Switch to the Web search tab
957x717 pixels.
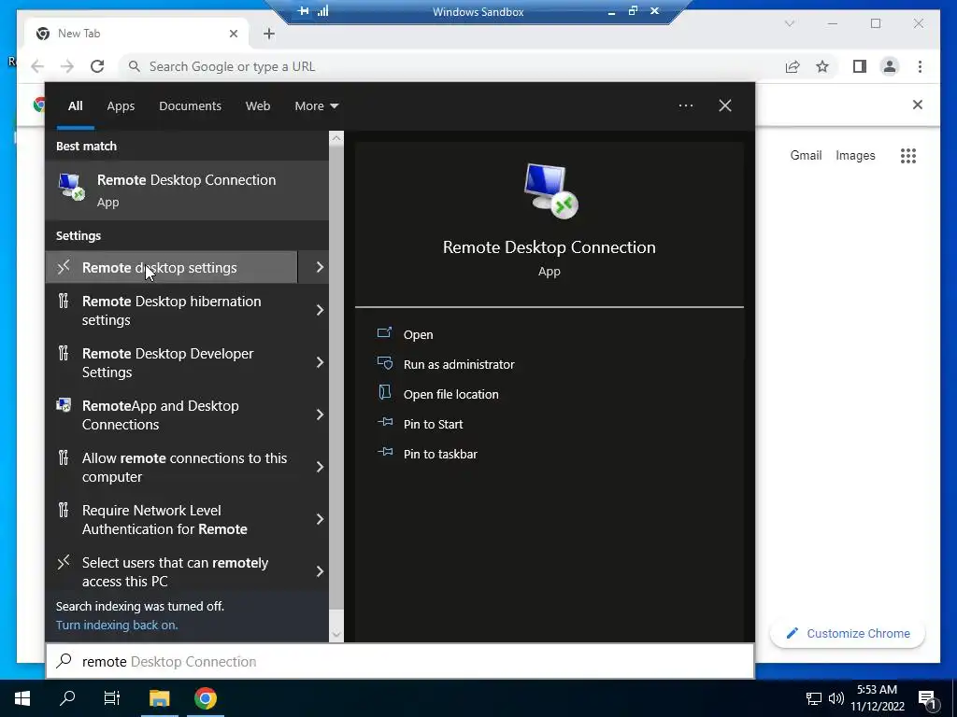[258, 106]
